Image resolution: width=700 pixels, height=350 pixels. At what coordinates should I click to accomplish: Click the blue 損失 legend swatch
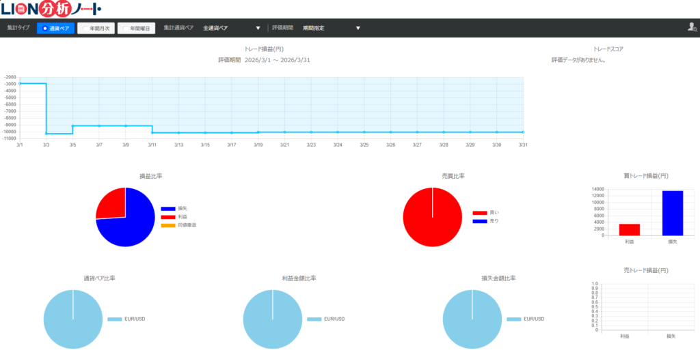click(168, 208)
